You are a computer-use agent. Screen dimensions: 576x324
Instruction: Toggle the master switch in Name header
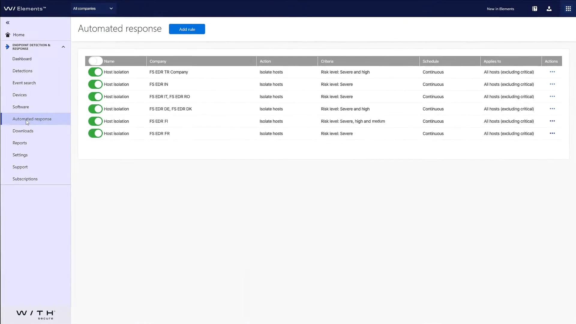(x=95, y=61)
